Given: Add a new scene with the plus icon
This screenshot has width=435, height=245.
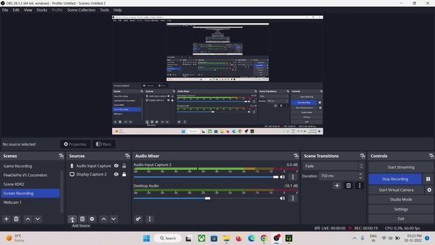Looking at the screenshot, I should pyautogui.click(x=6, y=219).
